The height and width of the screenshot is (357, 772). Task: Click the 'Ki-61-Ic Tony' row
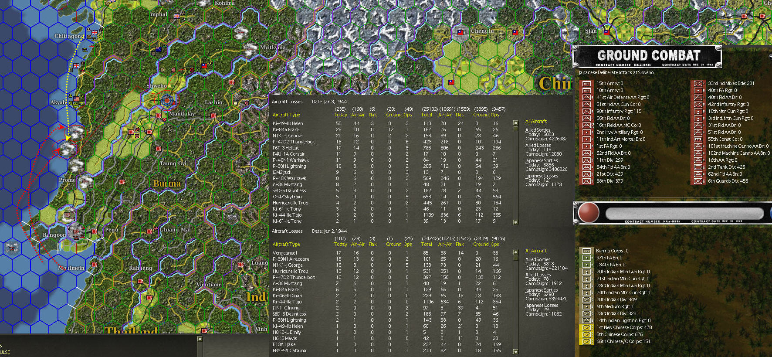[387, 209]
